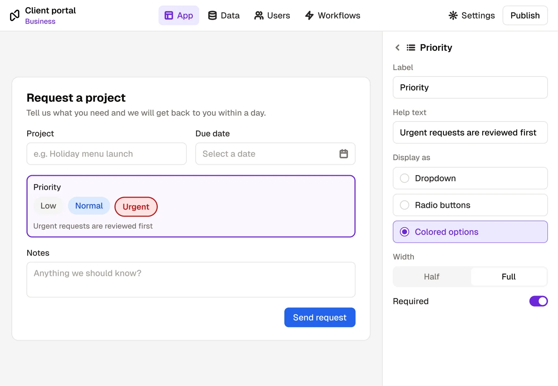Set width to Half
Image resolution: width=558 pixels, height=386 pixels.
tap(432, 277)
